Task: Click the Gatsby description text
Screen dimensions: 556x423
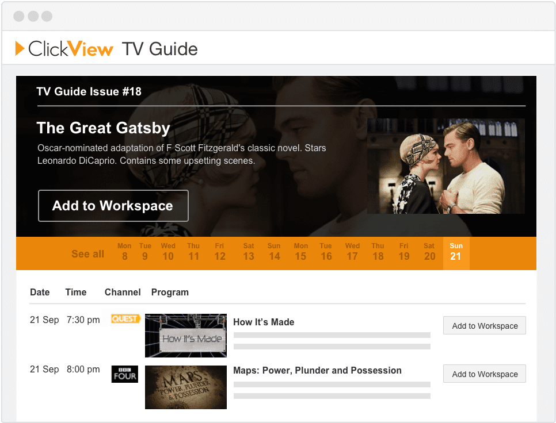Action: point(181,155)
